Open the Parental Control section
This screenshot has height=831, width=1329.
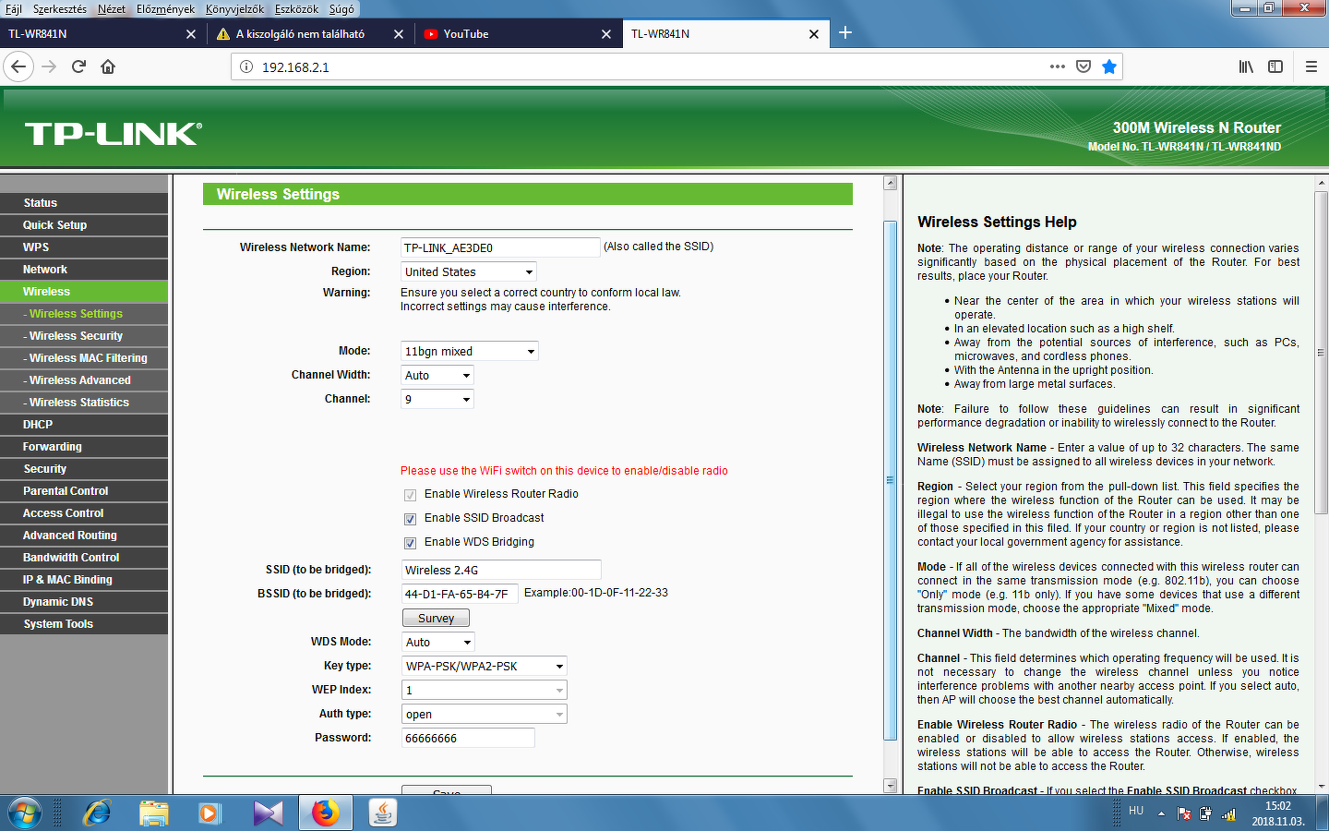coord(84,491)
